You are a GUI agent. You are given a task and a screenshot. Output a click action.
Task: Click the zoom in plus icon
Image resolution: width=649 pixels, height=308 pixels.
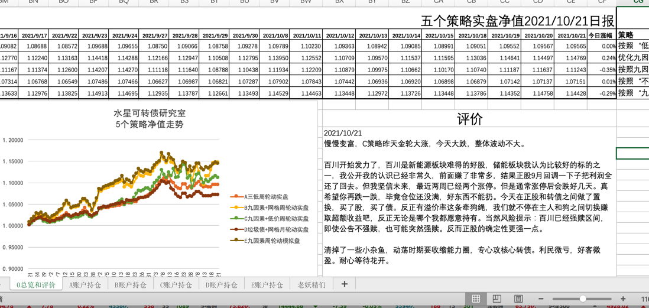click(623, 299)
